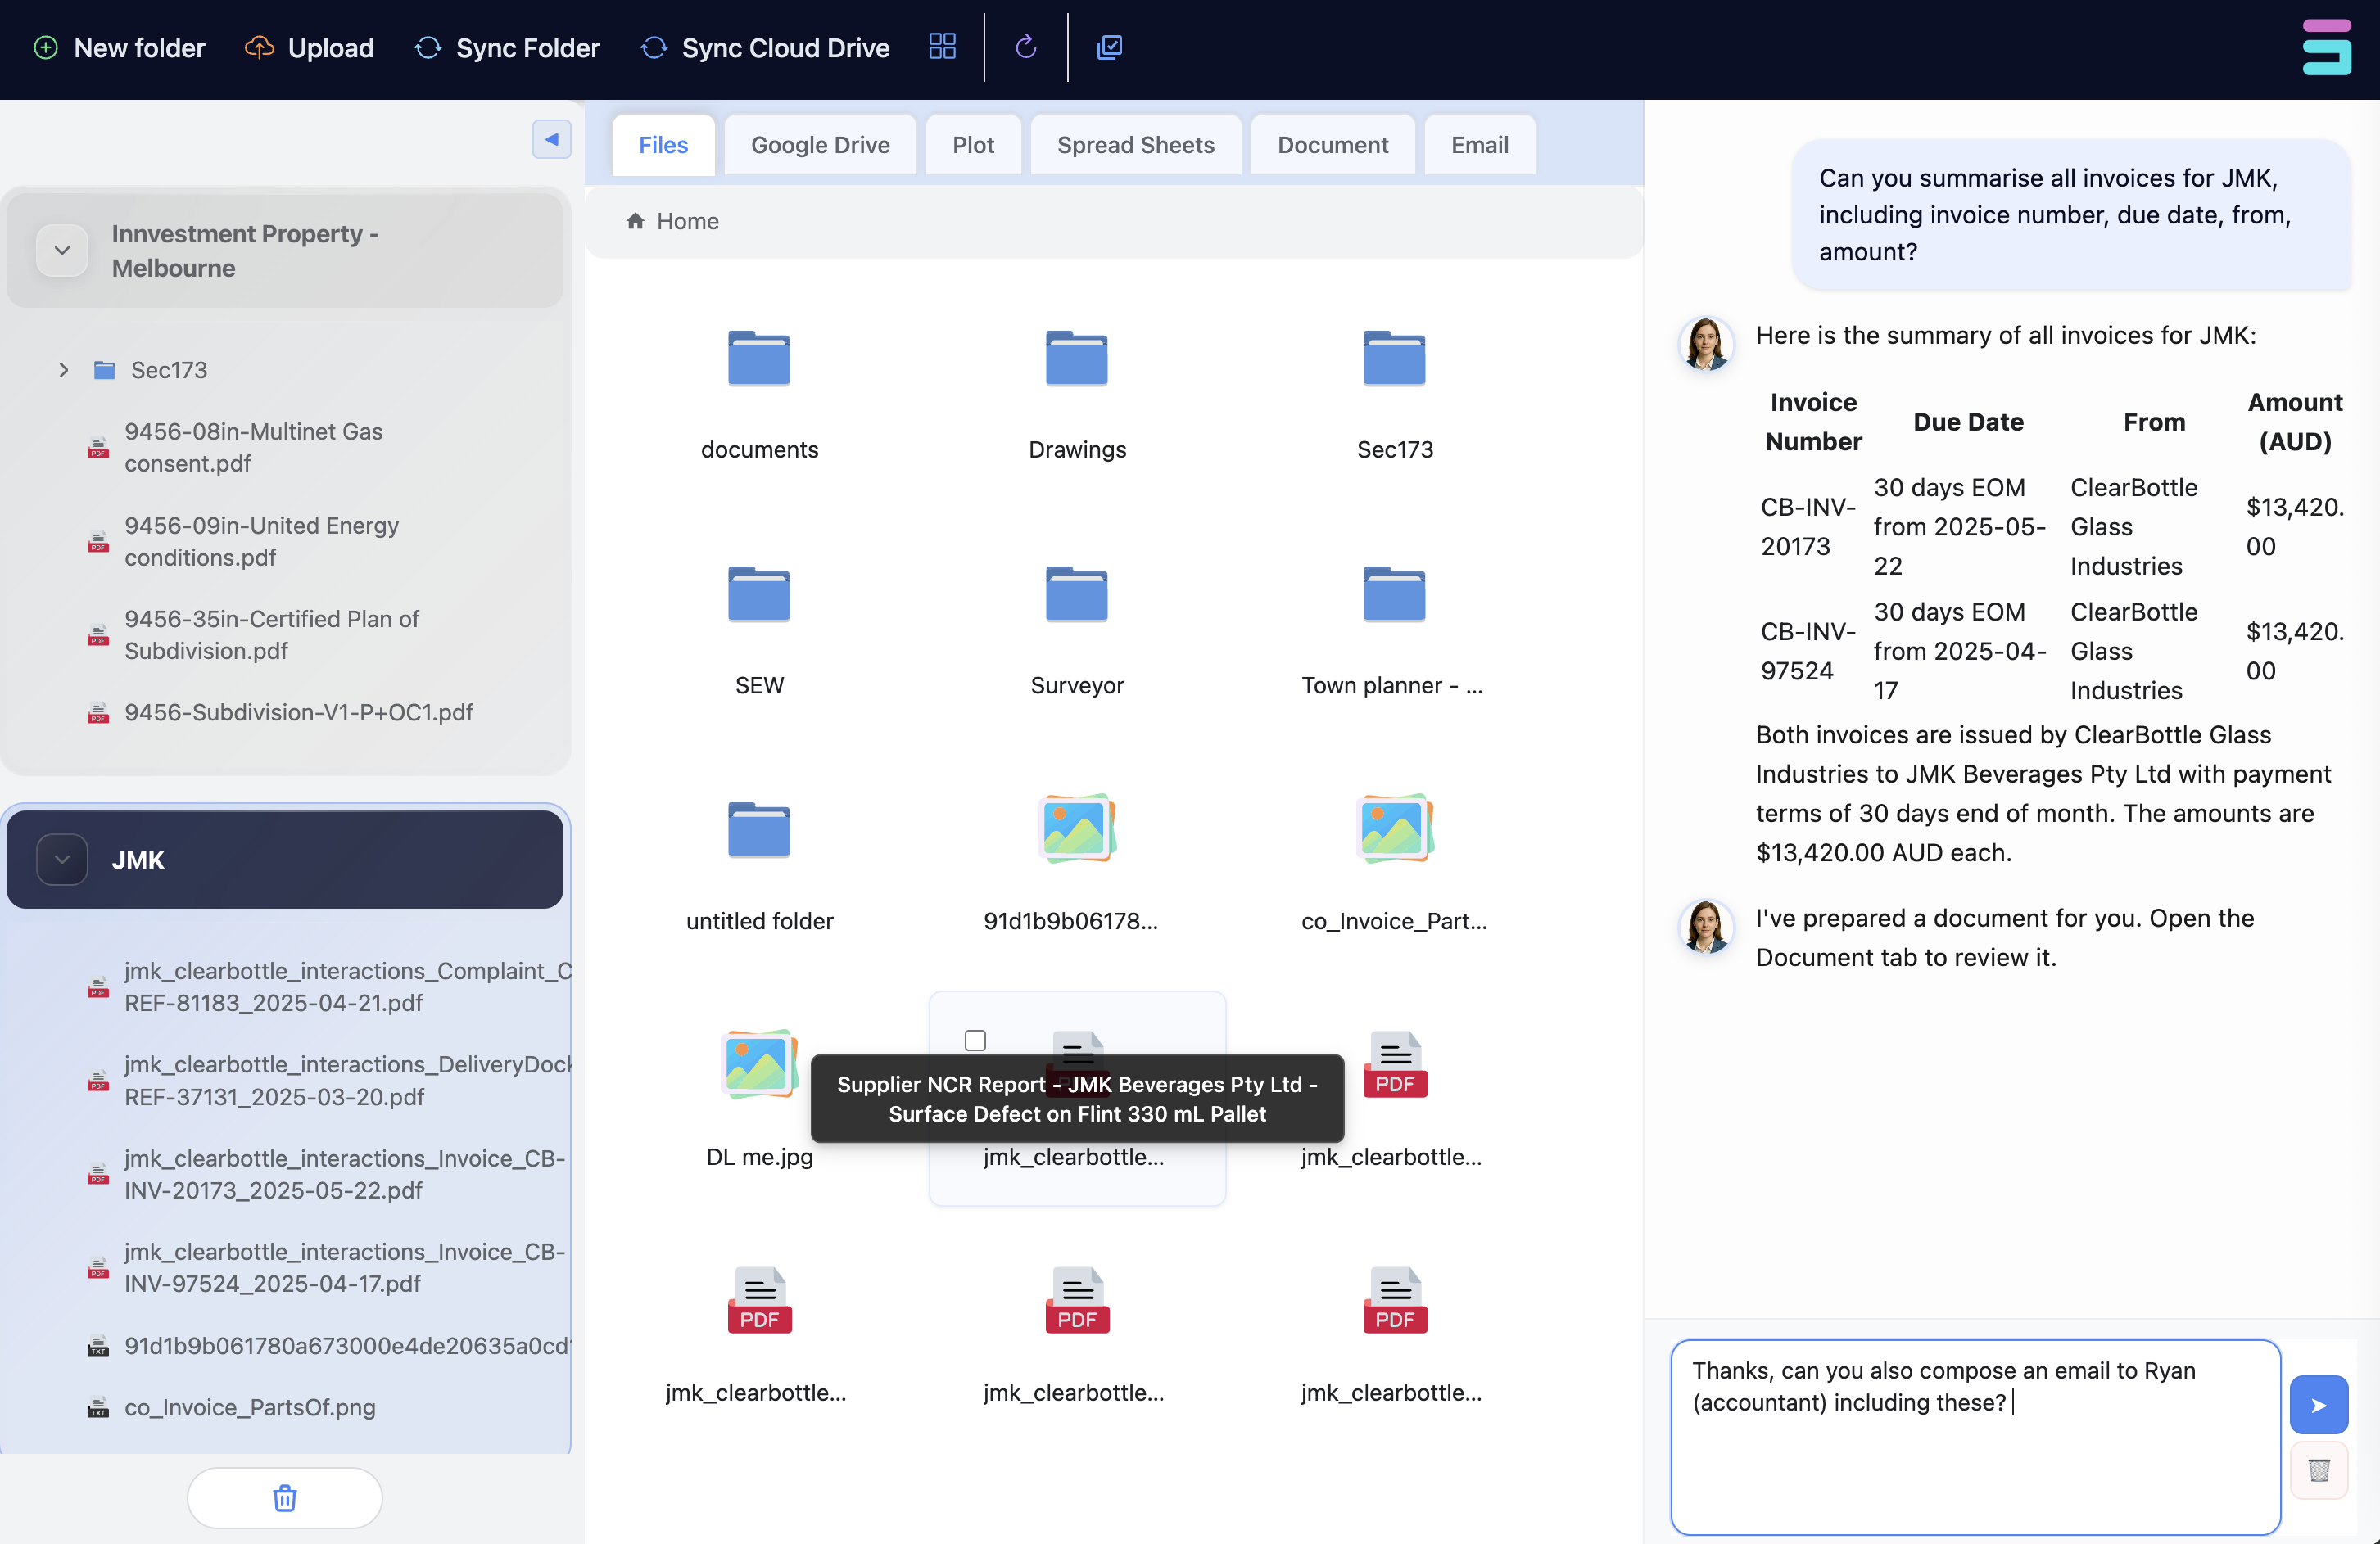Click the delete button at the sidebar bottom
The image size is (2380, 1544).
(x=284, y=1497)
